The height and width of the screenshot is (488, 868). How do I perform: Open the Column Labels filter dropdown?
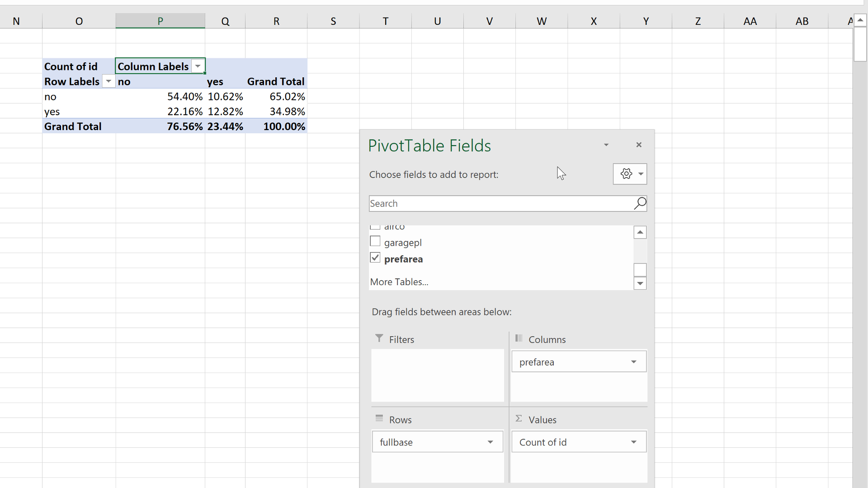click(198, 66)
